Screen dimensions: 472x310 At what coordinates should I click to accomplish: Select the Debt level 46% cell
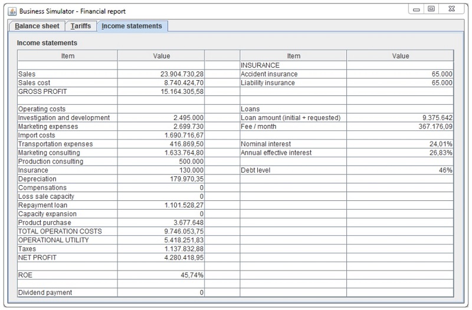coord(444,170)
